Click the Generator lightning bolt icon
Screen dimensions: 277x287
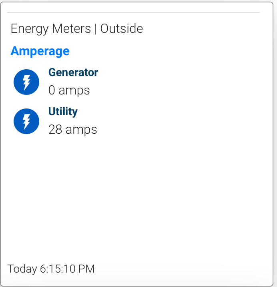[26, 82]
